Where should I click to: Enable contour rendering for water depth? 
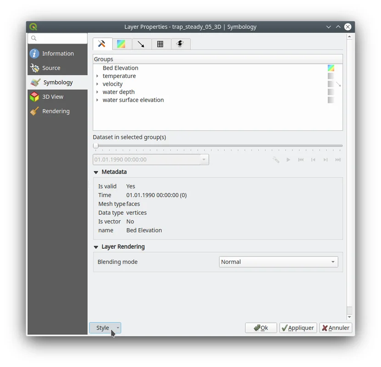click(x=331, y=92)
